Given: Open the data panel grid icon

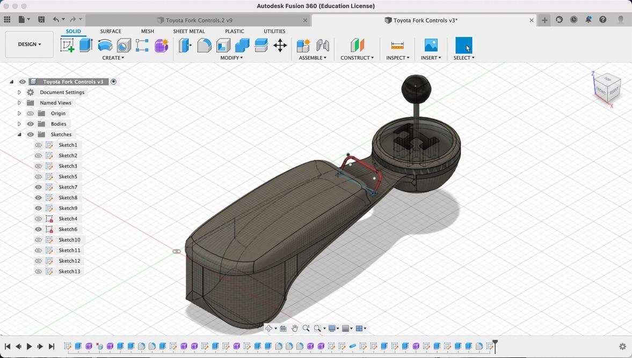Looking at the screenshot, I should point(8,19).
